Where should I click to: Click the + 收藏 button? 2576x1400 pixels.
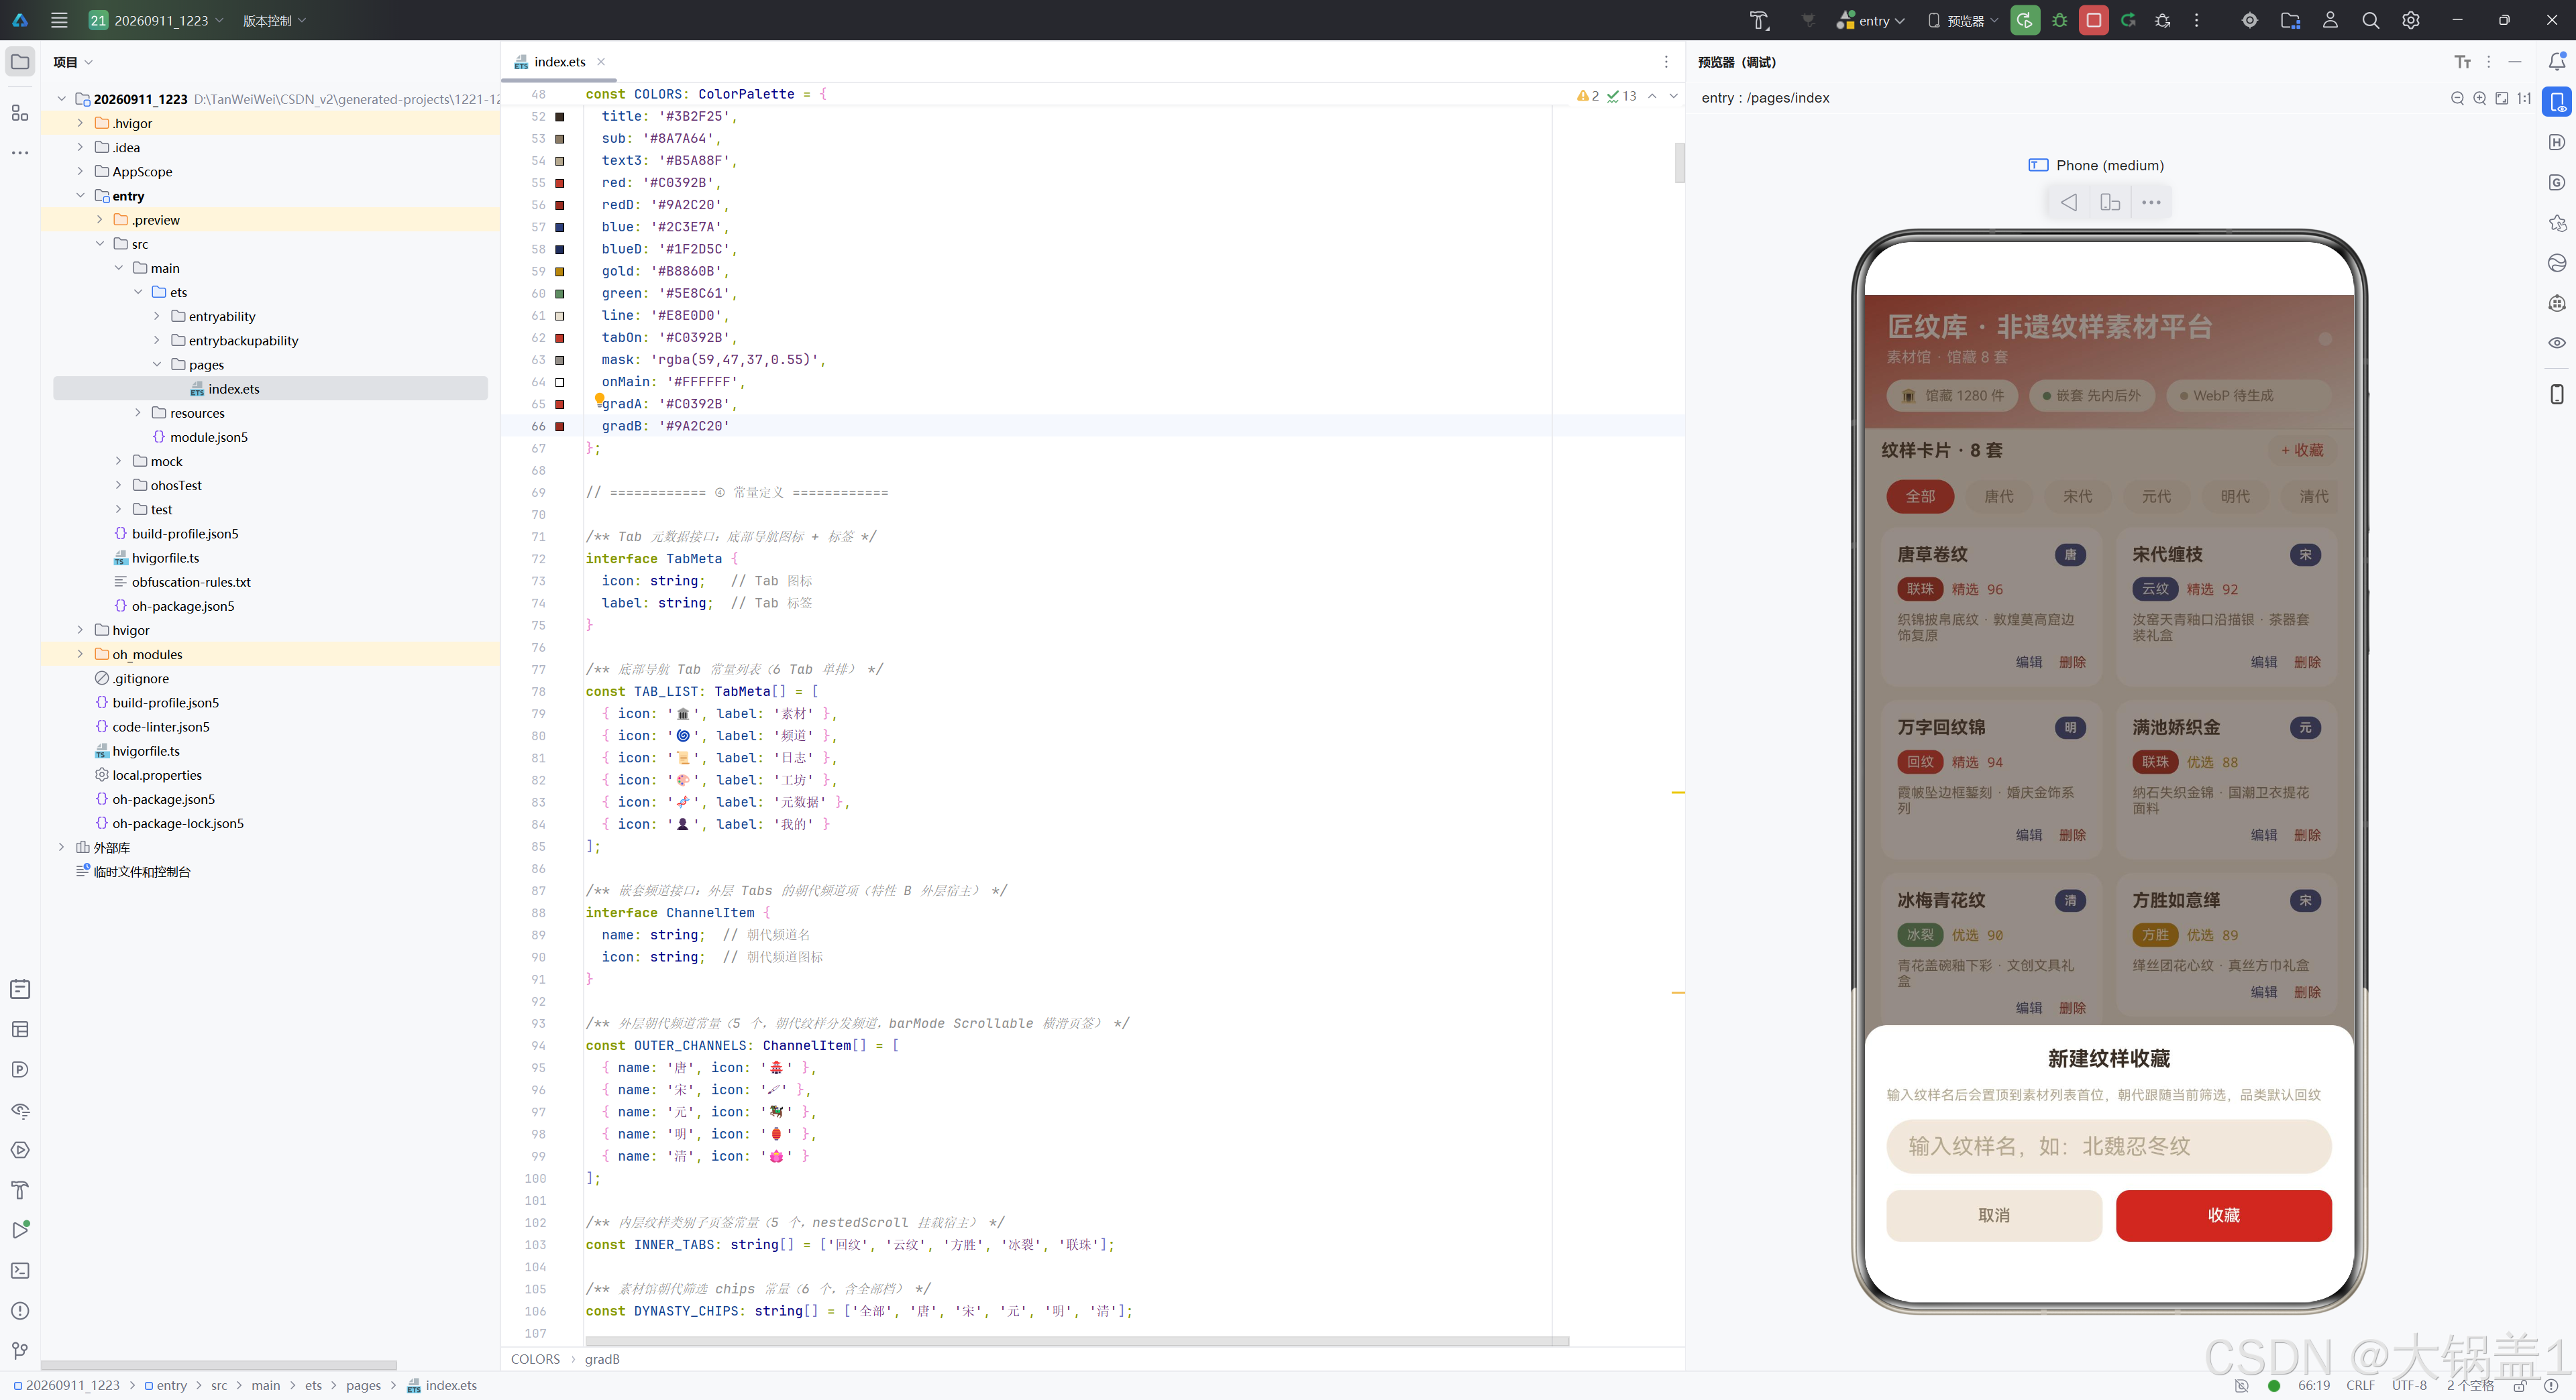pos(2302,451)
